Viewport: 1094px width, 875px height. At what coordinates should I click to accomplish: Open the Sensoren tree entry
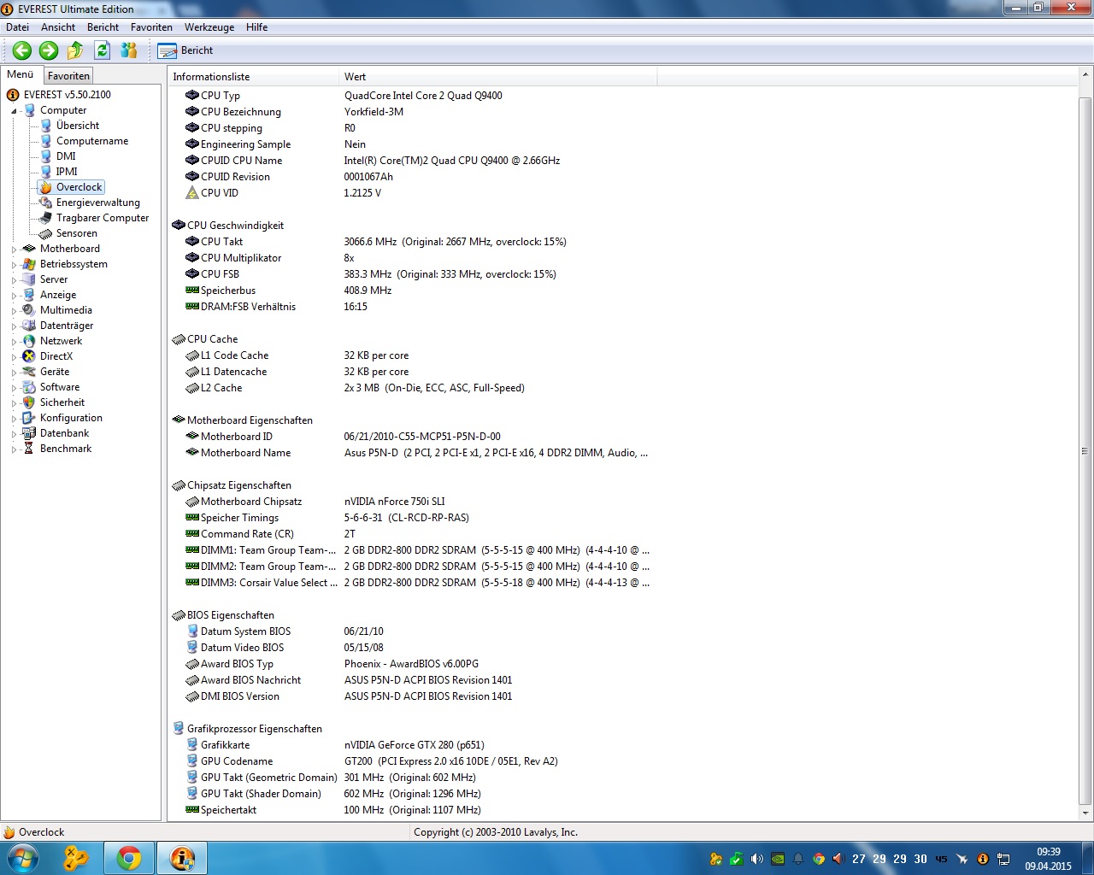[77, 233]
